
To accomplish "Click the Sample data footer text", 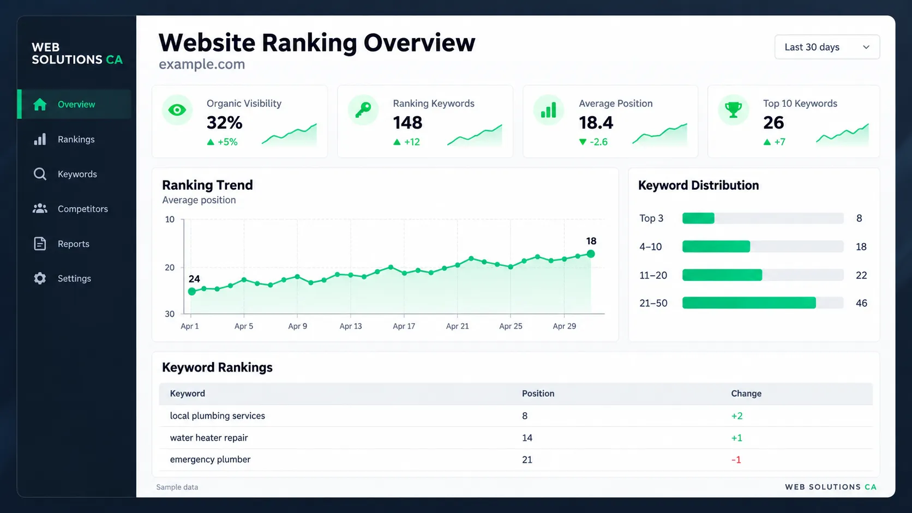I will click(177, 487).
